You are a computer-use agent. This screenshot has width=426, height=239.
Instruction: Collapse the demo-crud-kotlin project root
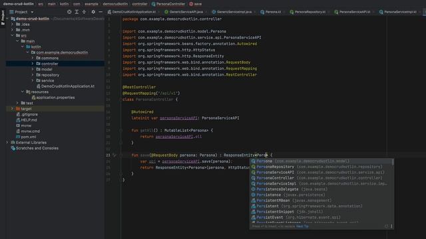pos(7,19)
